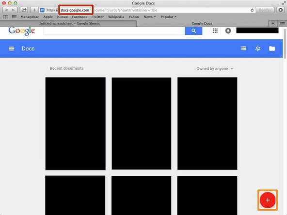Expand the Owned by anyone filter
This screenshot has height=215, width=287.
tap(215, 69)
